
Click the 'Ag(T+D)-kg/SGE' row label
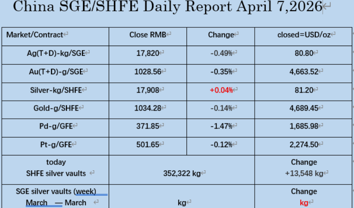(56, 53)
